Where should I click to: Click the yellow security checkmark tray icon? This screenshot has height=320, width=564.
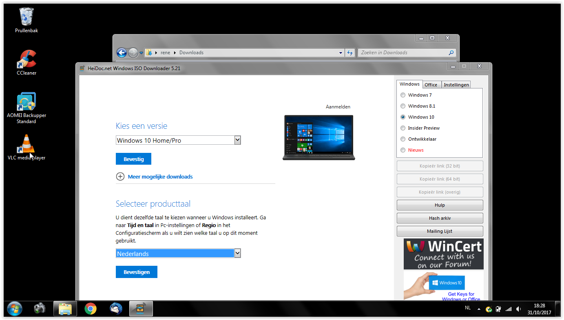tap(489, 309)
